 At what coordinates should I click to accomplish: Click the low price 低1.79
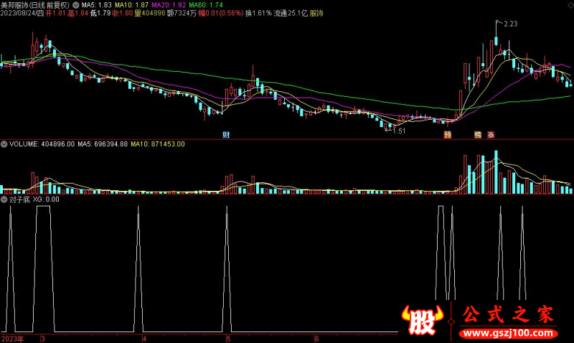pos(100,13)
